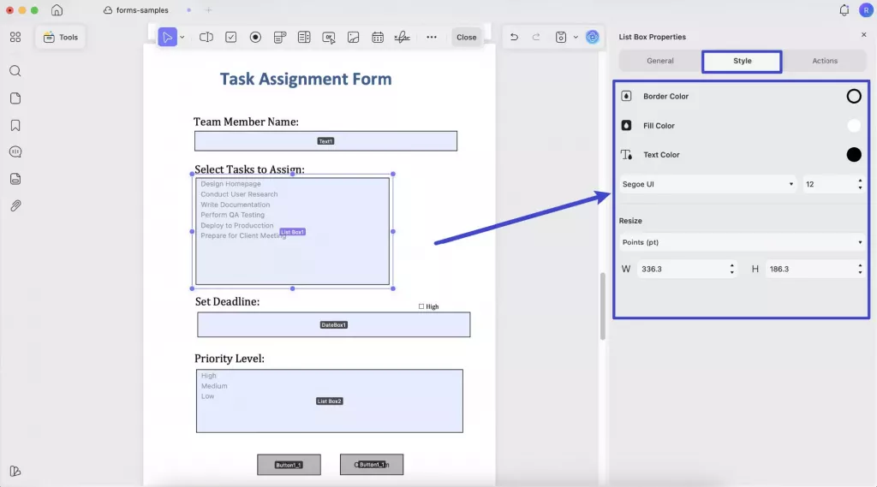877x487 pixels.
Task: Add an image field tool
Action: coord(353,37)
